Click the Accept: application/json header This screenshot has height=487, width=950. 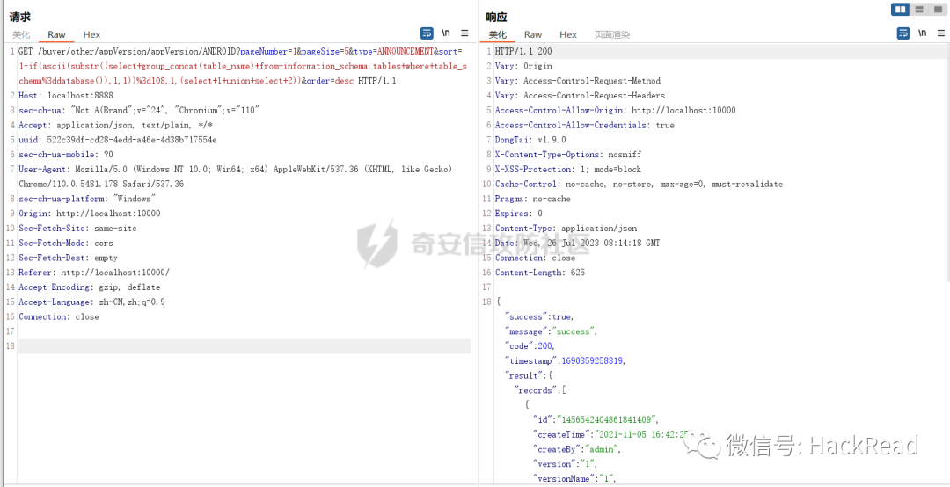pos(116,125)
